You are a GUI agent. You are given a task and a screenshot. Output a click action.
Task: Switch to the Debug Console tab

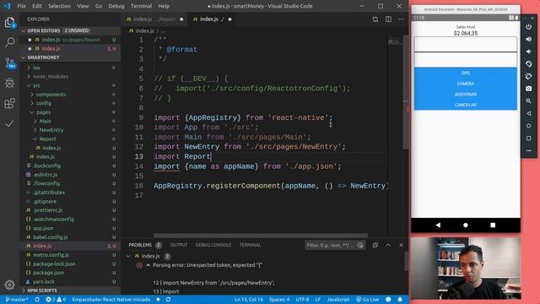pos(213,245)
